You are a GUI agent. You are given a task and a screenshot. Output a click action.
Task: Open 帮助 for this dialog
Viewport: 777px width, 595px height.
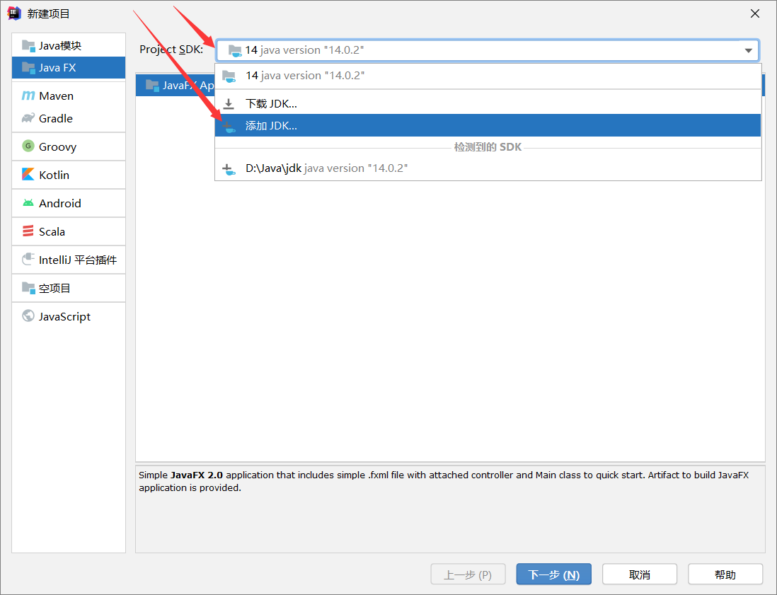[725, 574]
